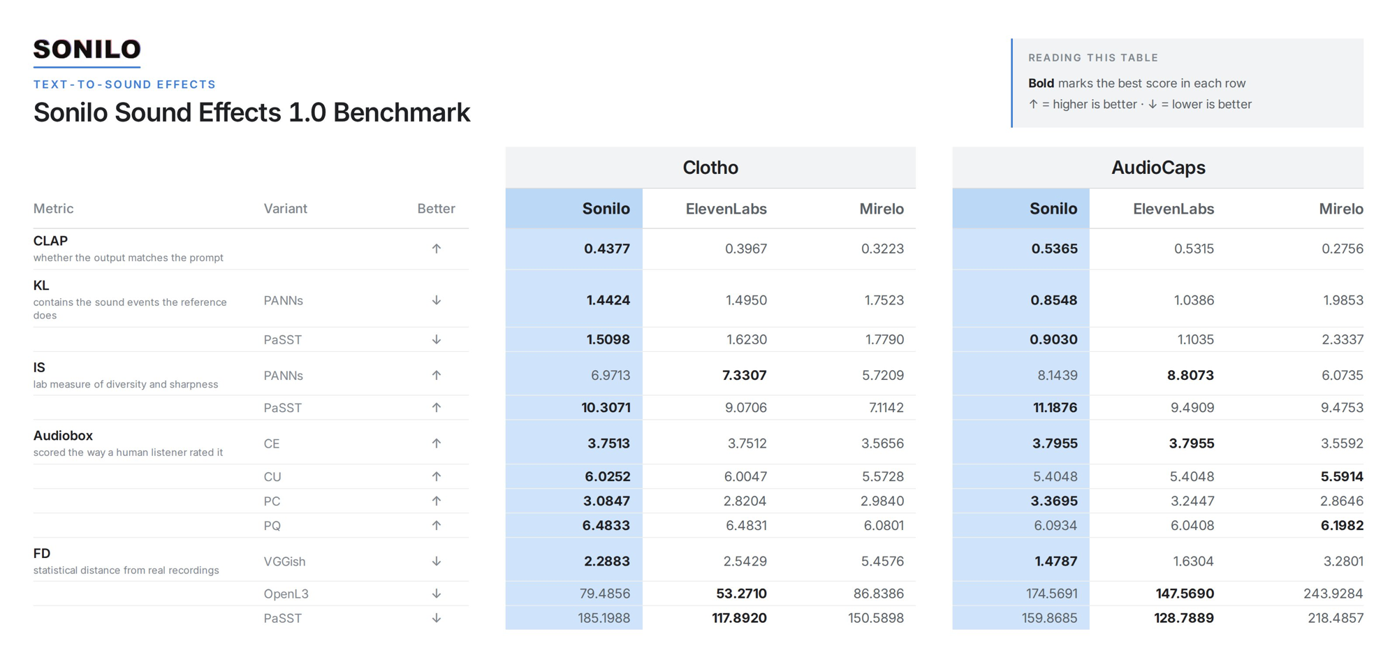
Task: Click the Sonilo column header under AudioCaps
Action: [1021, 209]
